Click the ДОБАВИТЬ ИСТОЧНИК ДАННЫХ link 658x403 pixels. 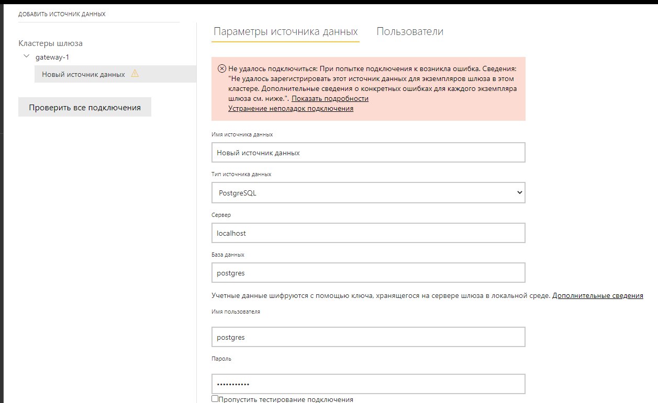pyautogui.click(x=62, y=14)
